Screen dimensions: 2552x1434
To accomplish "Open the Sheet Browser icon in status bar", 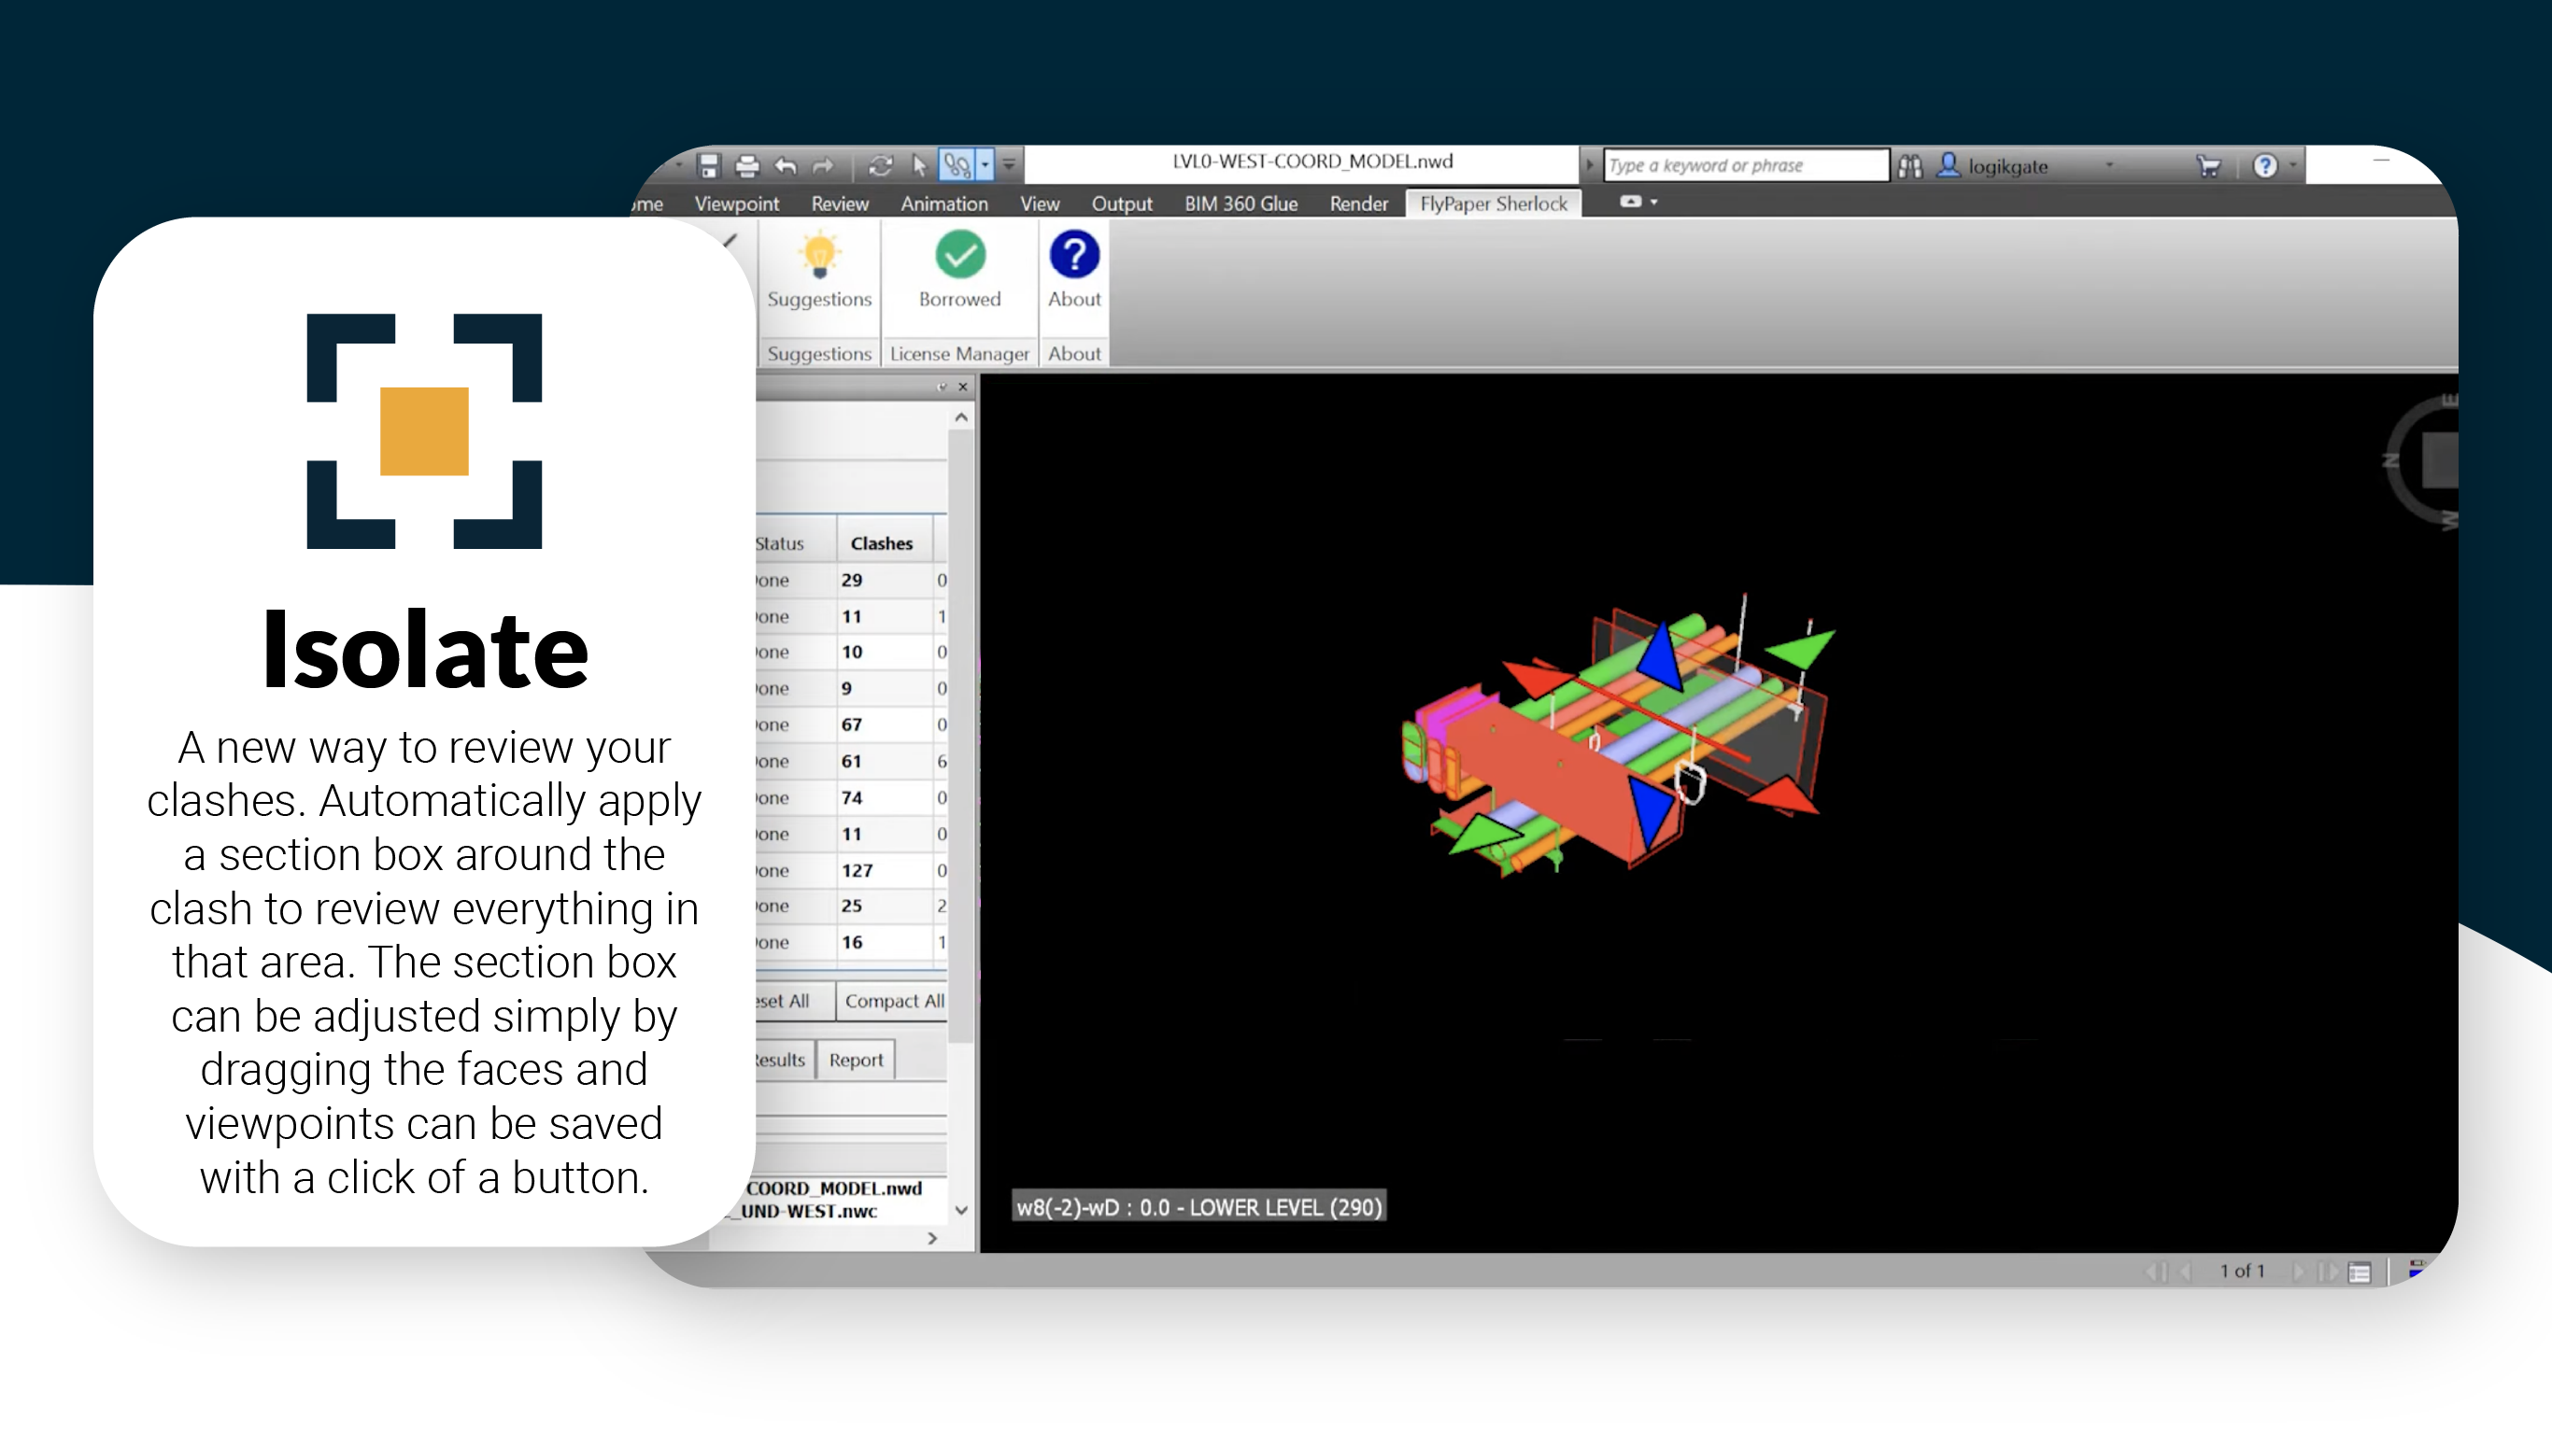I will point(2360,1272).
